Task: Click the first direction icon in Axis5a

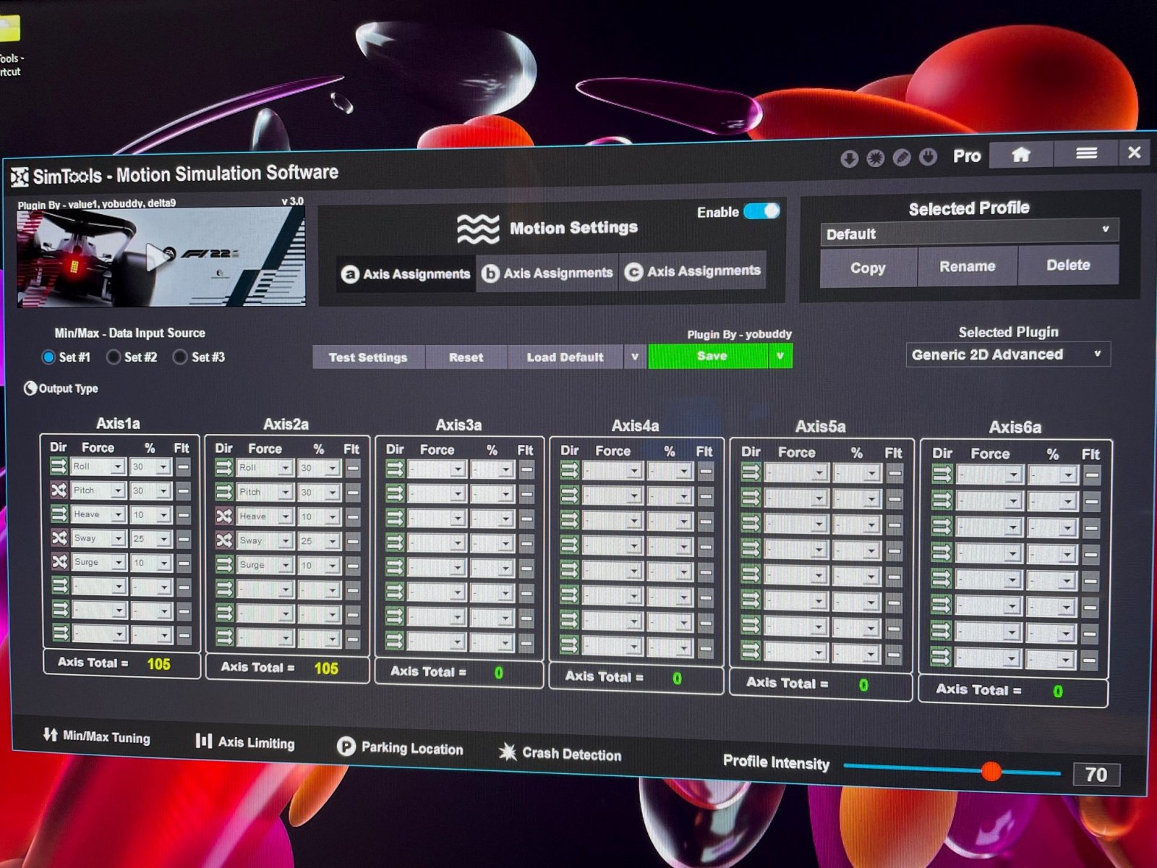Action: click(x=751, y=472)
